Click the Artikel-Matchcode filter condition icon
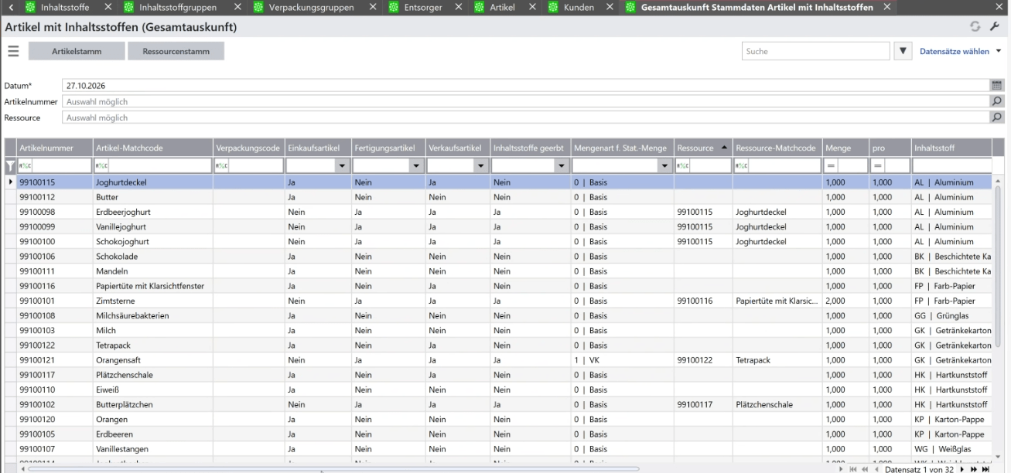 tap(101, 165)
